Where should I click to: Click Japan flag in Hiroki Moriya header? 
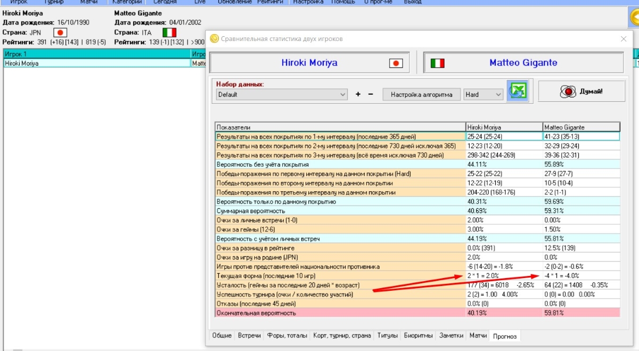coord(396,63)
